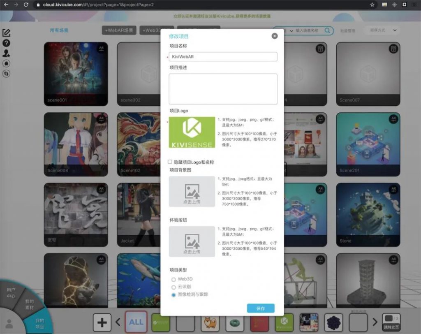Image resolution: width=421 pixels, height=334 pixels.
Task: Click the bottom circular sidebar icon
Action: point(6,74)
